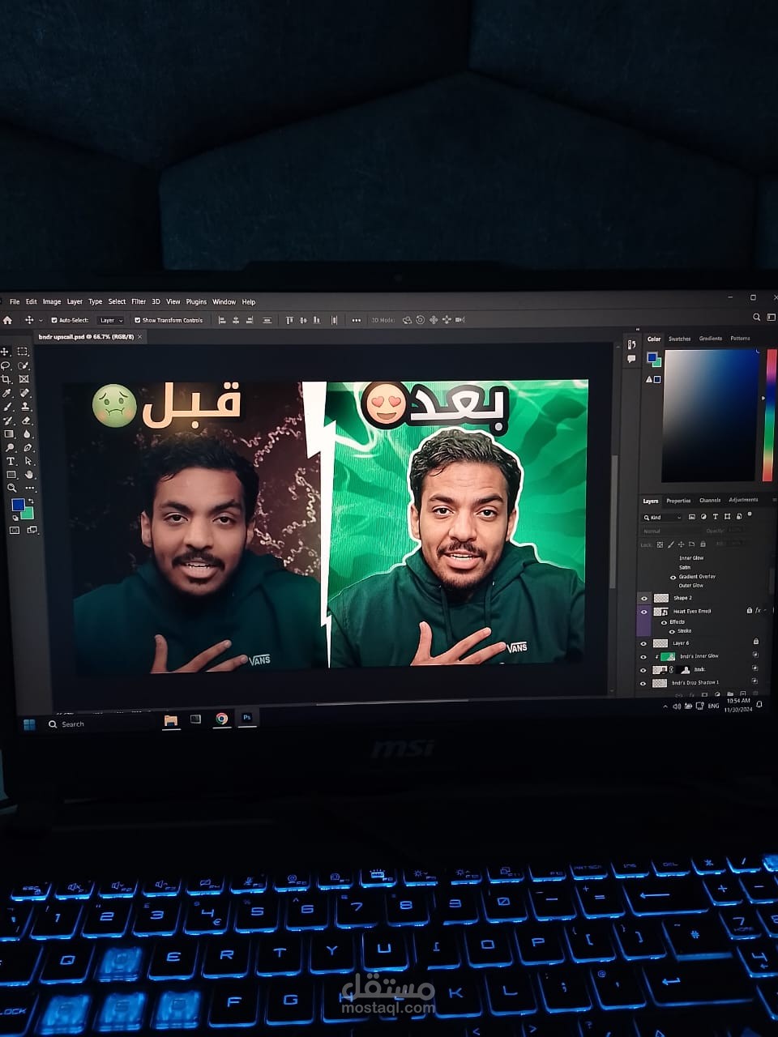Click inside the color picker field
Image resolution: width=778 pixels, height=1037 pixels.
click(712, 415)
